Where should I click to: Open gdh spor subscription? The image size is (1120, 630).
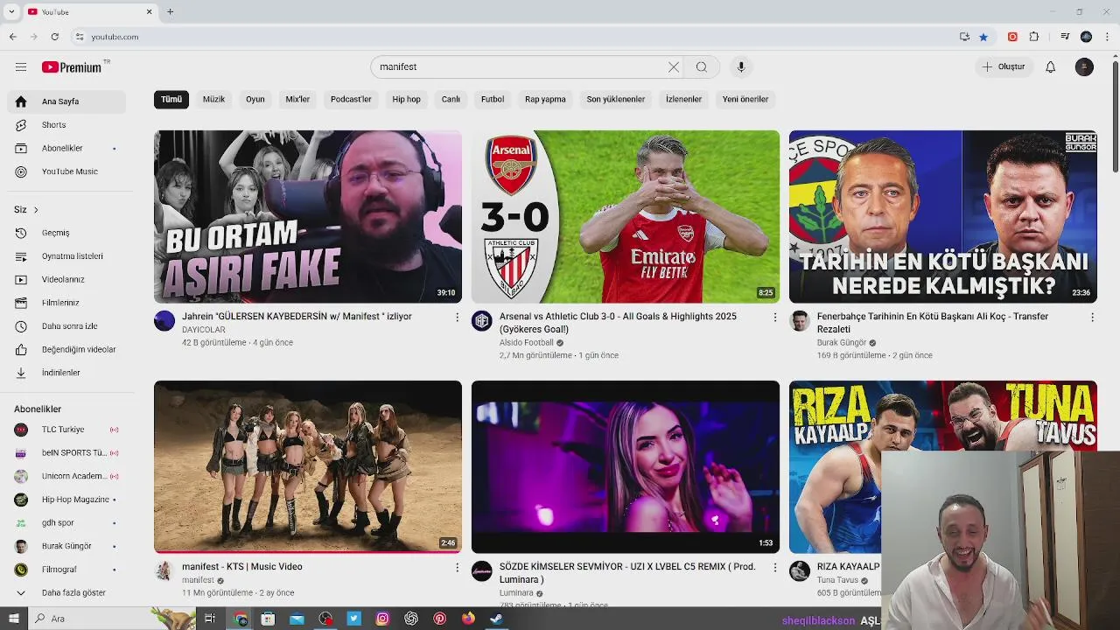pos(66,522)
